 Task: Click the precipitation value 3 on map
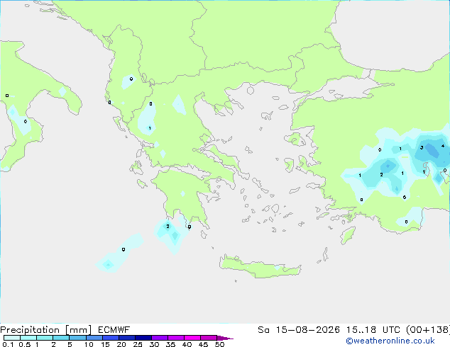(422, 148)
